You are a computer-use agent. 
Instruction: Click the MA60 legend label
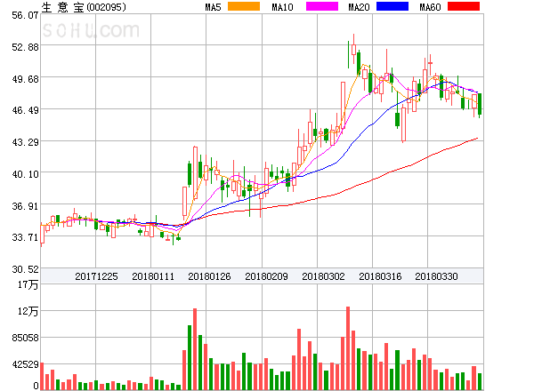pos(430,7)
